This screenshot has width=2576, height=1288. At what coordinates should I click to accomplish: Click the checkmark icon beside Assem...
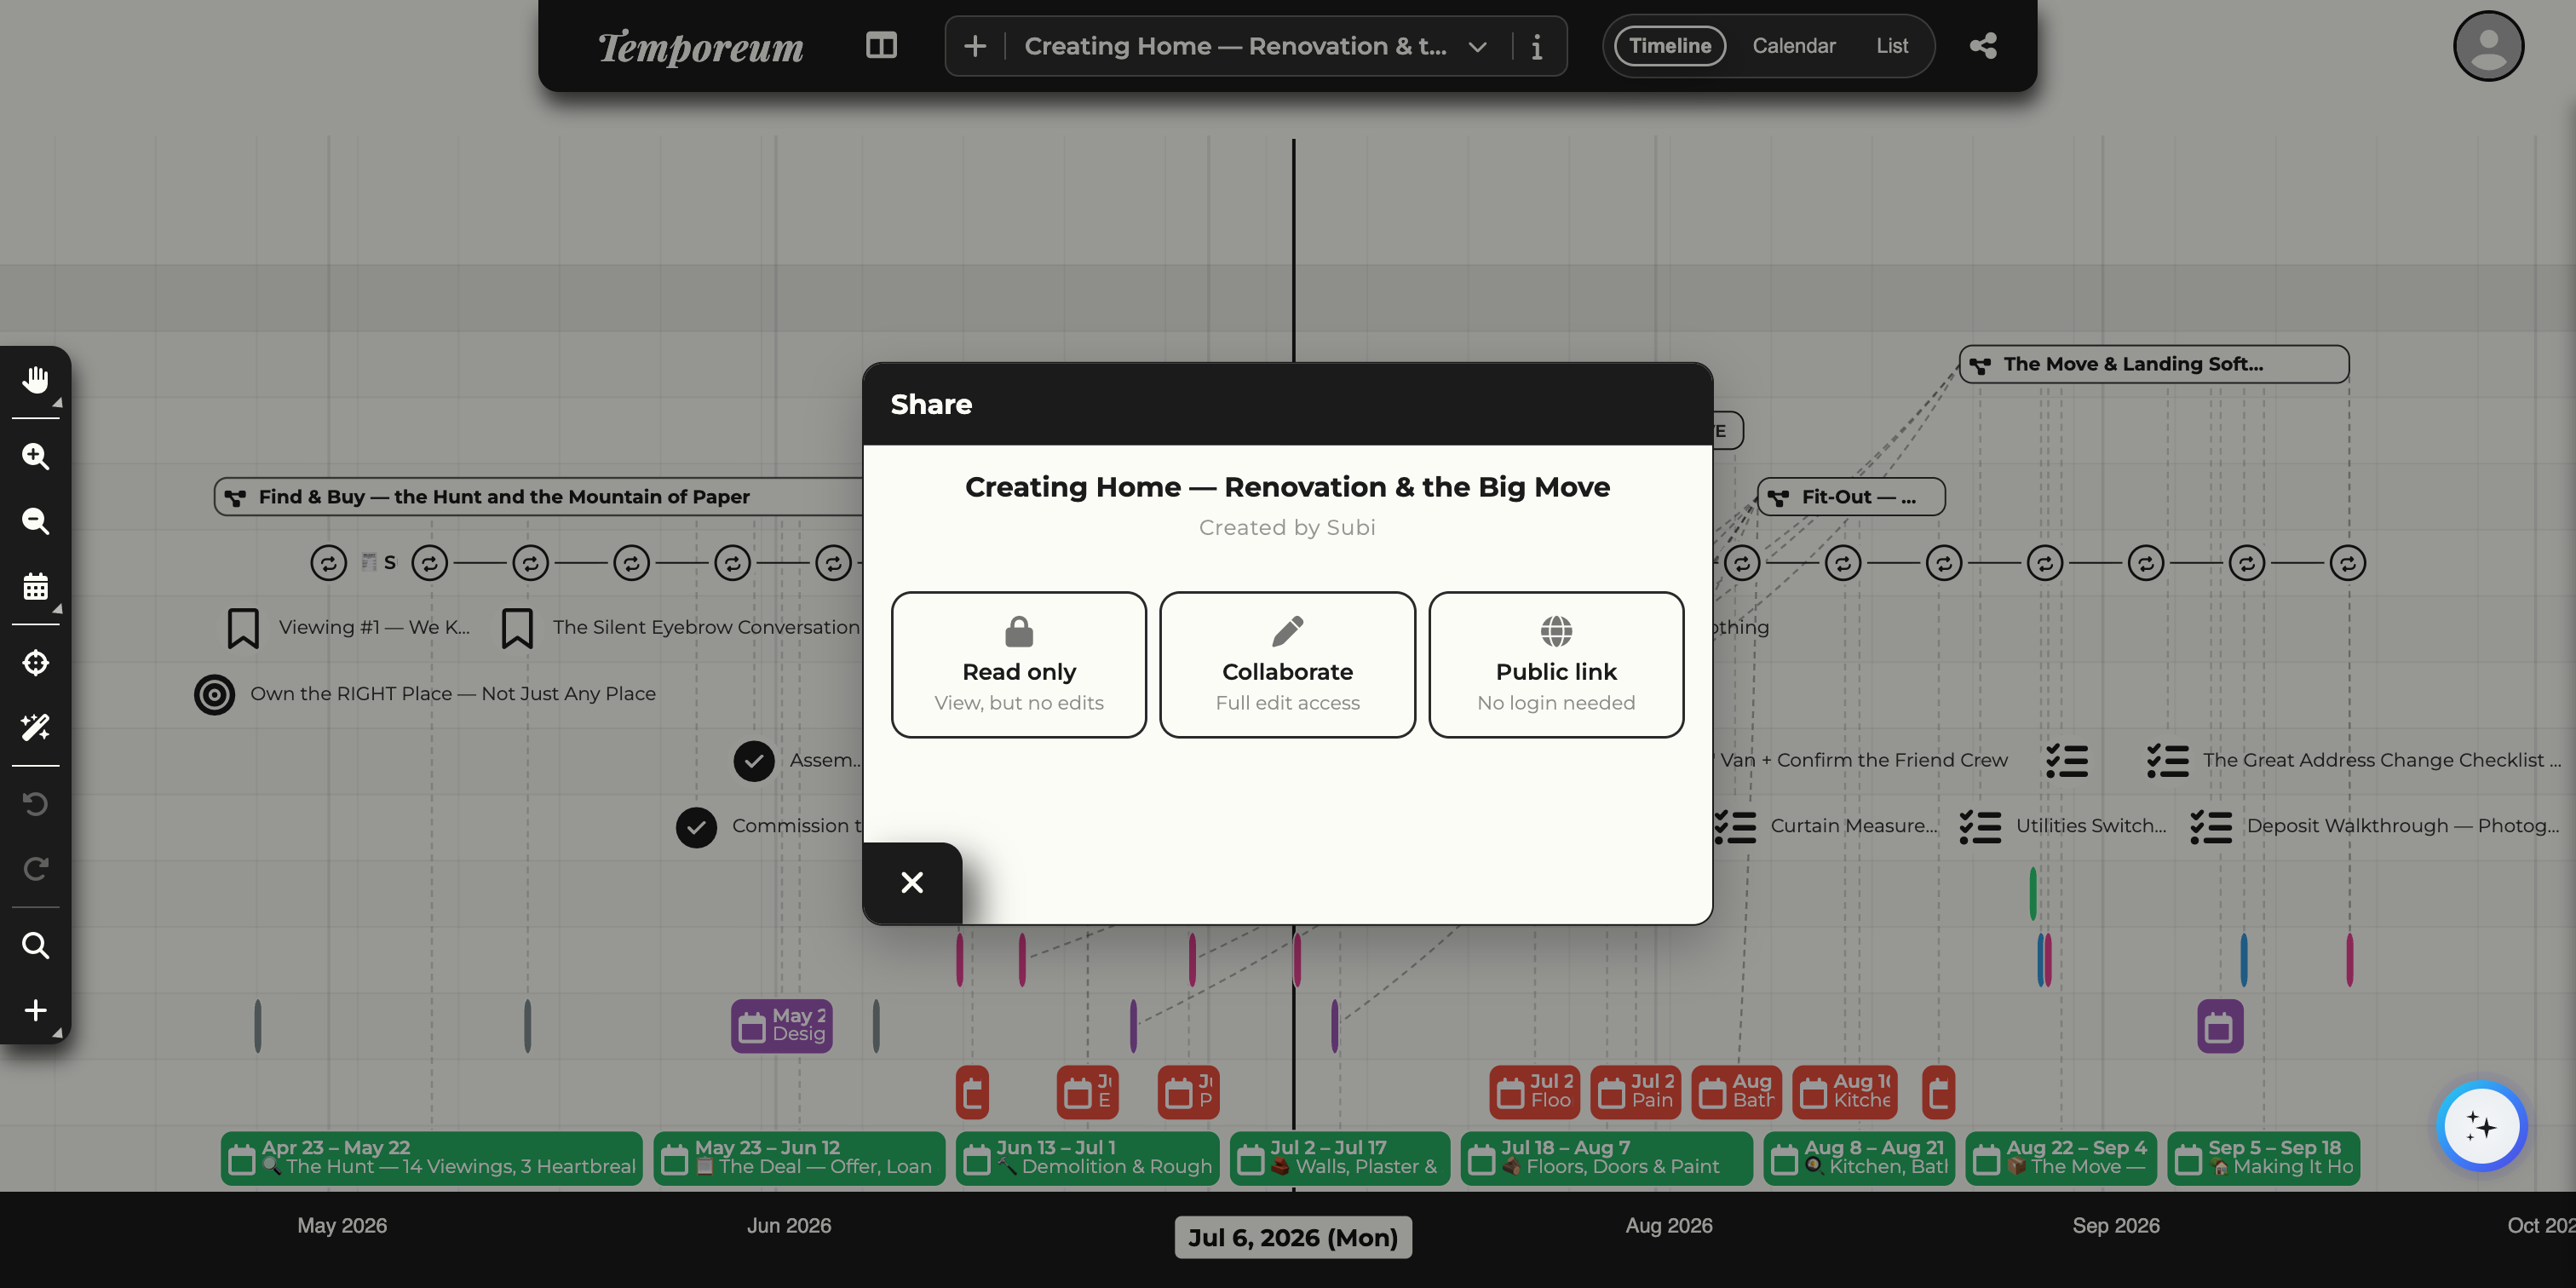pos(754,761)
